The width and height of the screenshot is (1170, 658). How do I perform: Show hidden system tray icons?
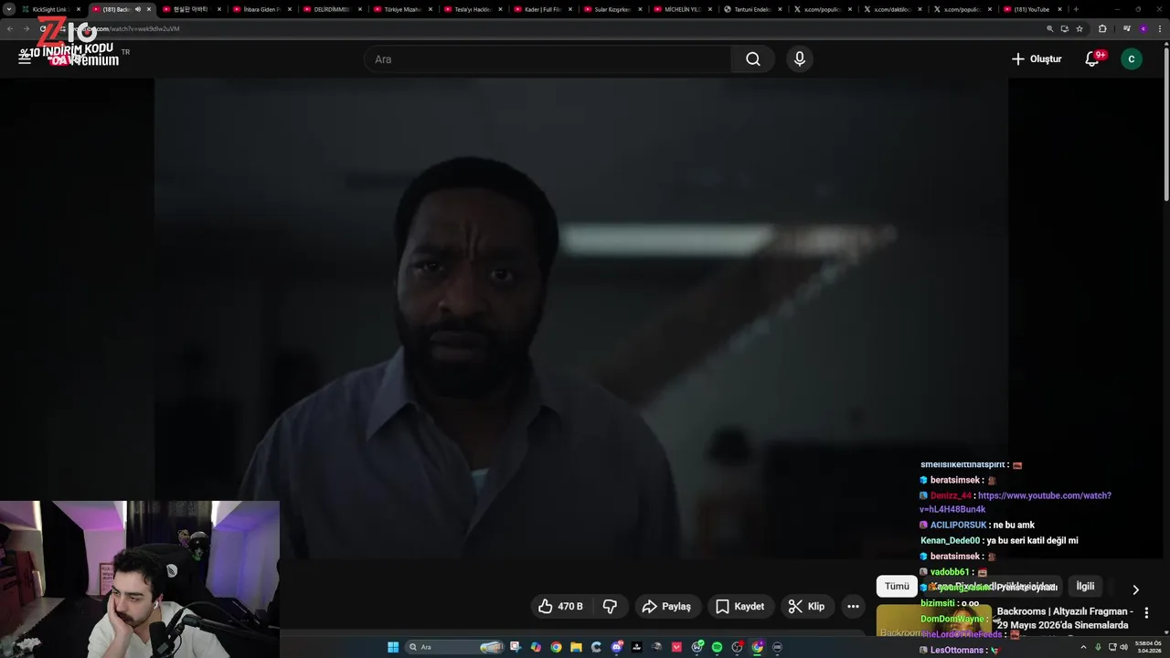[x=1085, y=646]
